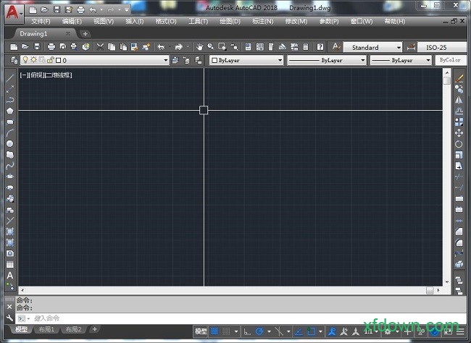Open the AutoCAD application menu logo

(x=10, y=10)
